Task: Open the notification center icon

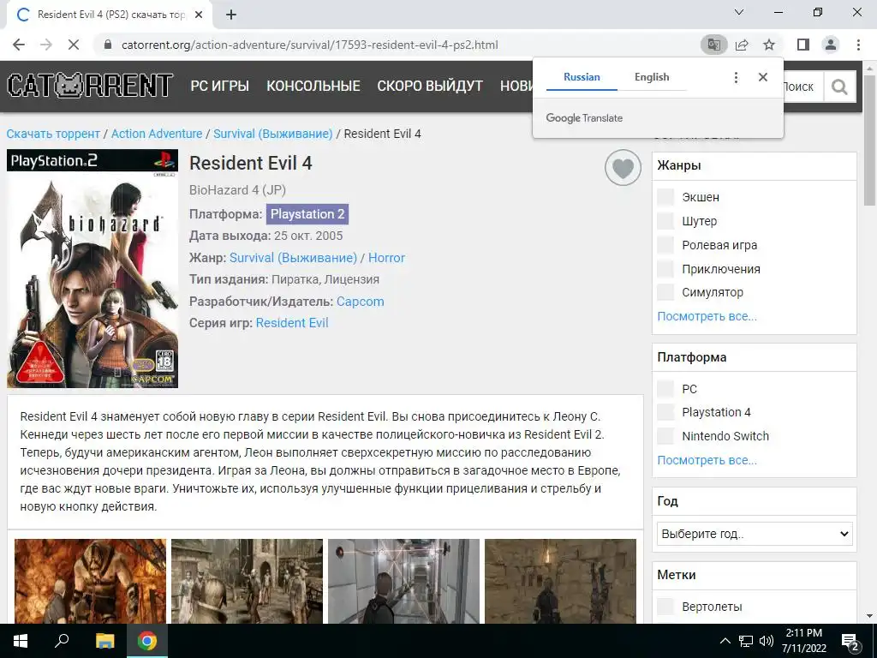Action: click(850, 641)
